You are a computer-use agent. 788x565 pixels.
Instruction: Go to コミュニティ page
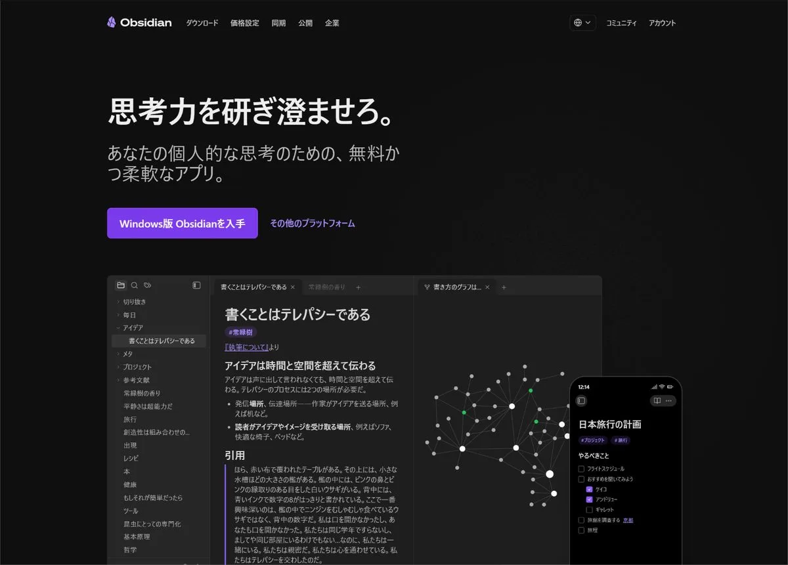(621, 23)
